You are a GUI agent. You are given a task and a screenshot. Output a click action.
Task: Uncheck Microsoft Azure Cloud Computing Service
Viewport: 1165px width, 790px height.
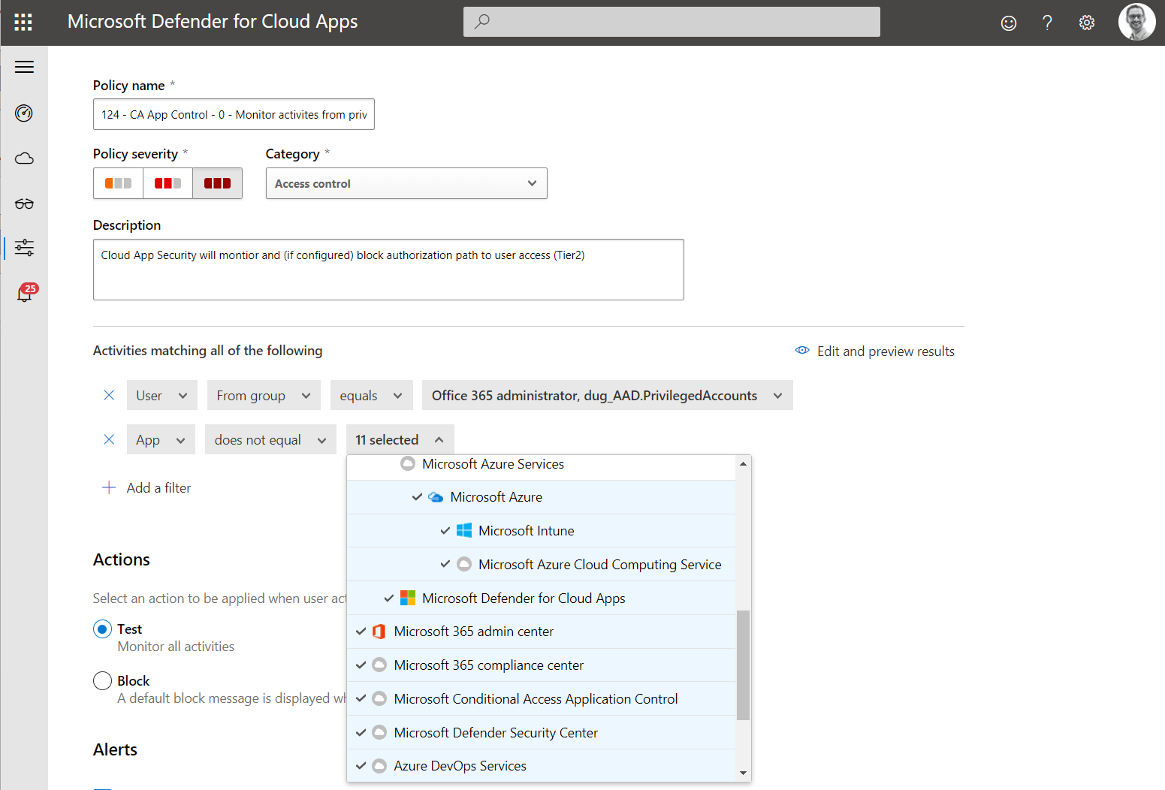(445, 564)
